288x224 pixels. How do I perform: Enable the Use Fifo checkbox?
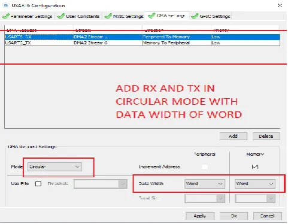(38, 184)
